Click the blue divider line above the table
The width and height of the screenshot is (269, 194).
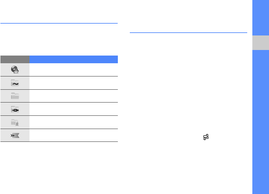59,23
